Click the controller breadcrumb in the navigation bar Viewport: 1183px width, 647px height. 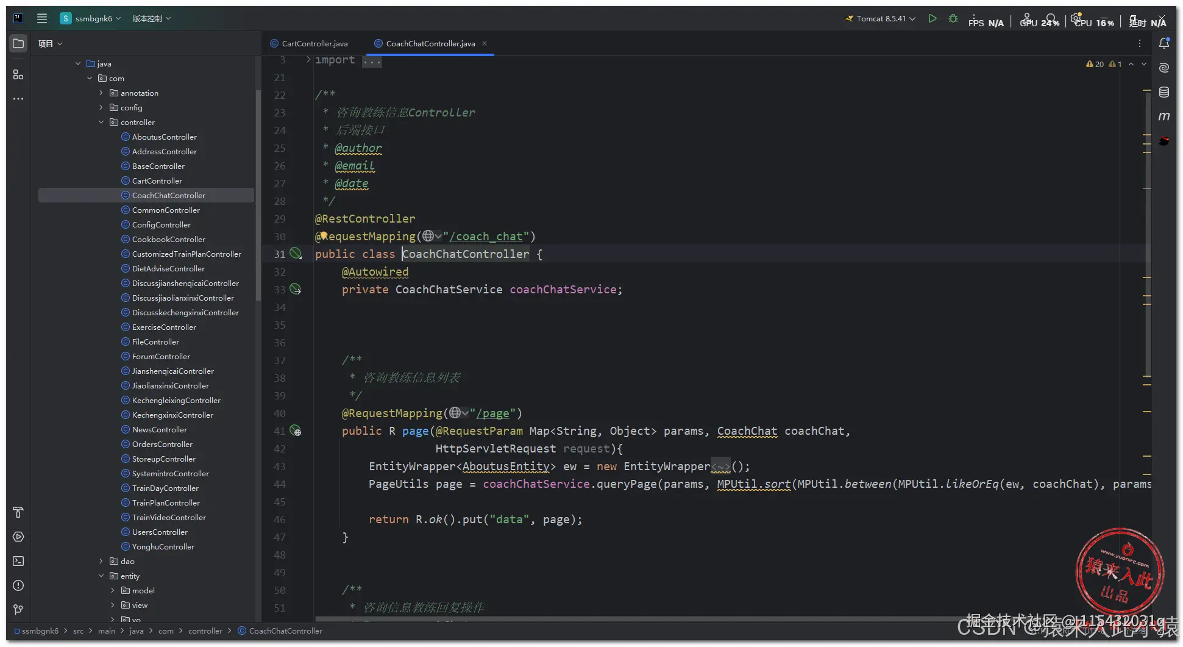pyautogui.click(x=205, y=631)
